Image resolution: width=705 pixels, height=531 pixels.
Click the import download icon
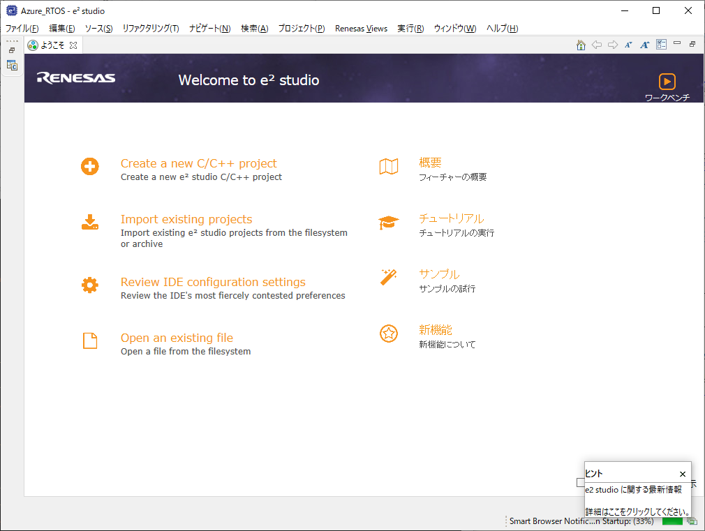[90, 222]
